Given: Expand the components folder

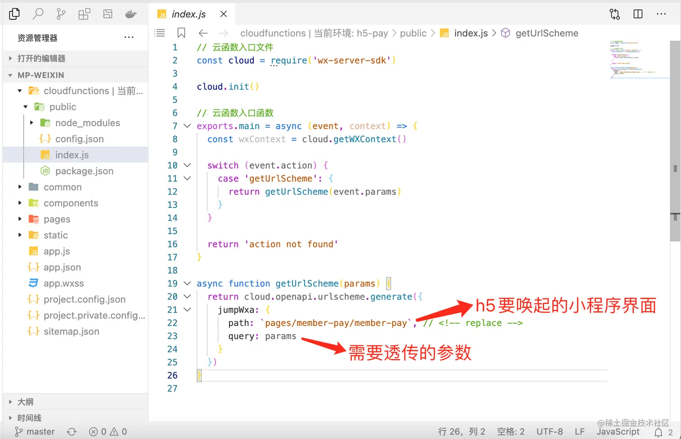Looking at the screenshot, I should [20, 203].
